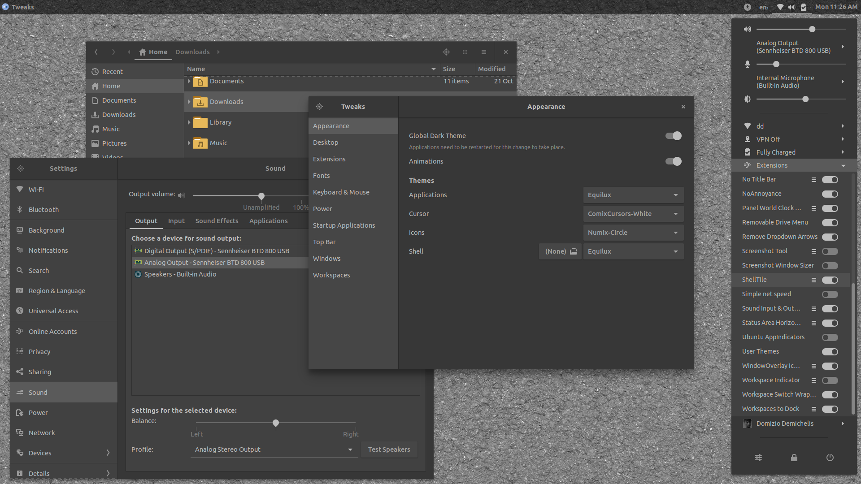Switch to the Sound Effects tab
Image resolution: width=861 pixels, height=484 pixels.
point(217,221)
